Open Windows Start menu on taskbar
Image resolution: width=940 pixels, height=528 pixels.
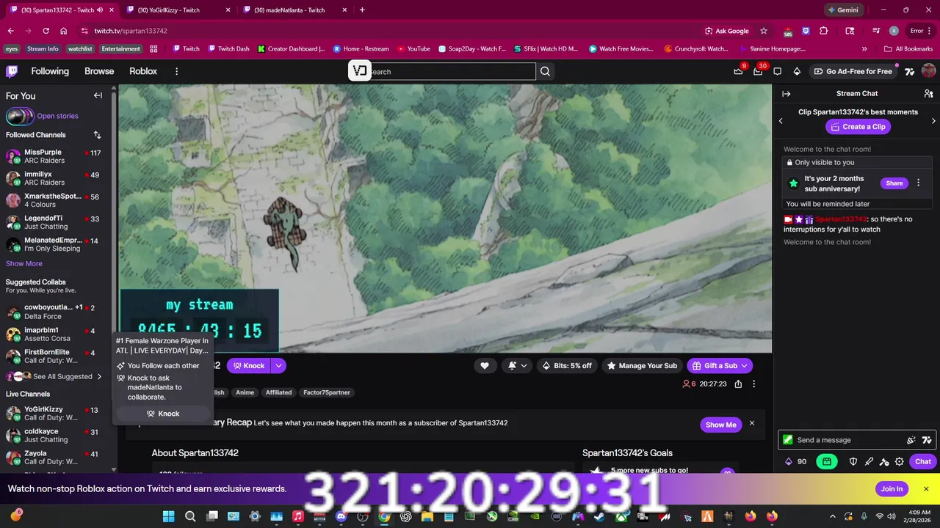[x=169, y=516]
